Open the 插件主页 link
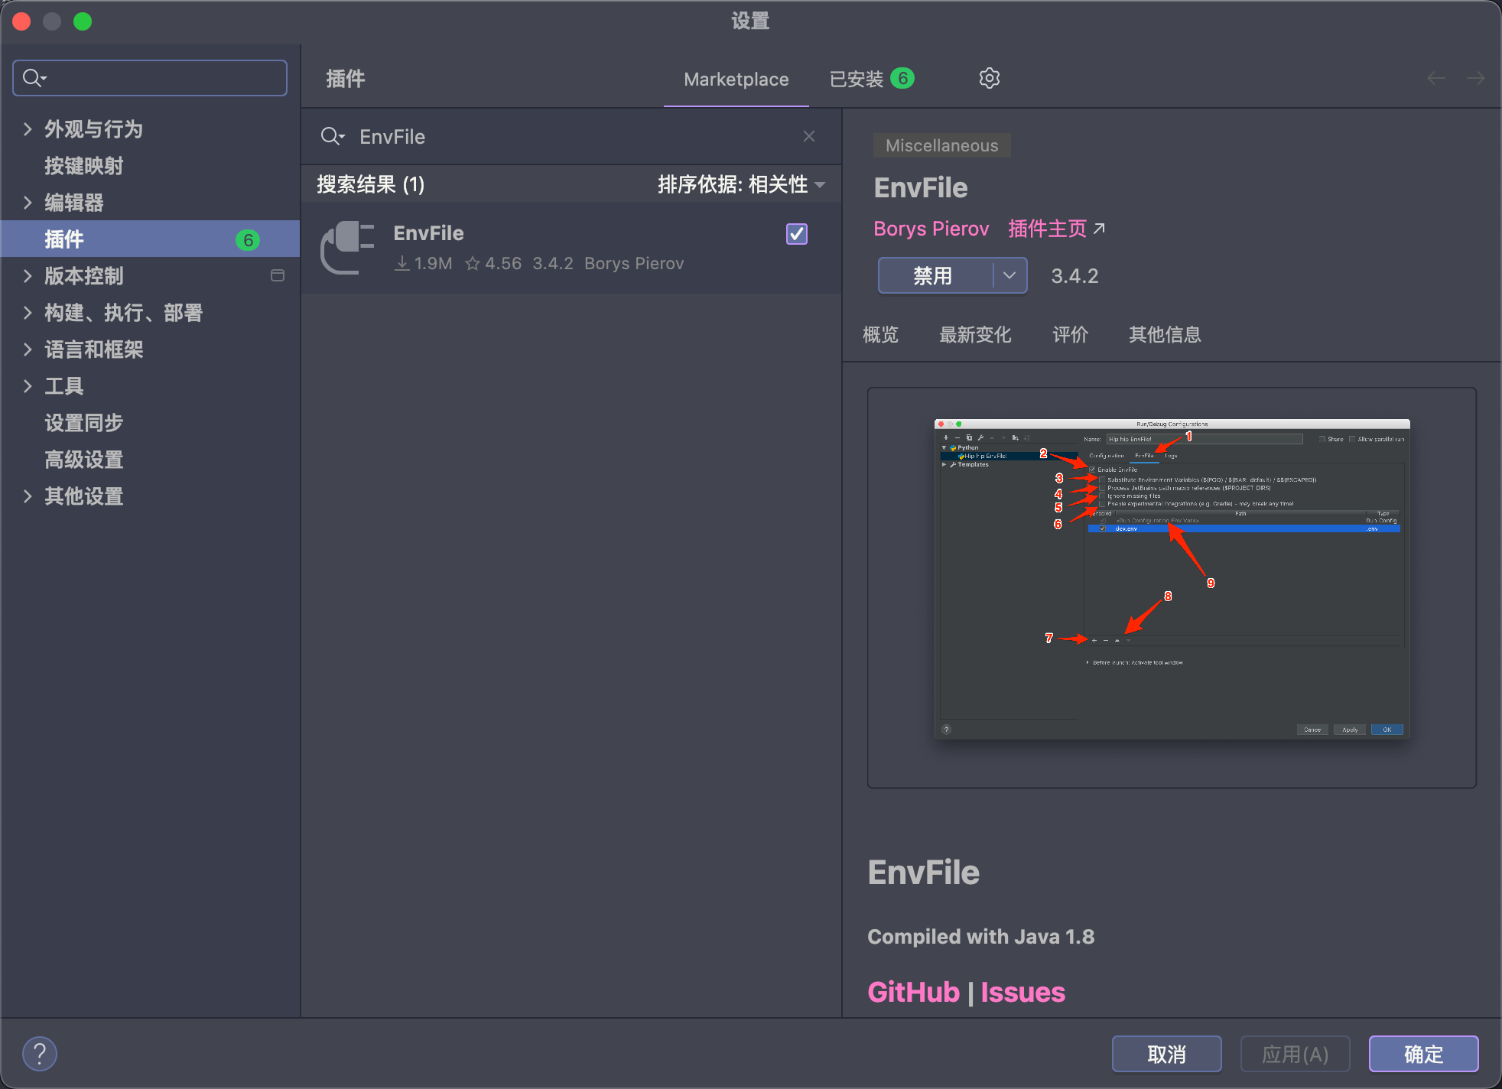 click(1047, 229)
